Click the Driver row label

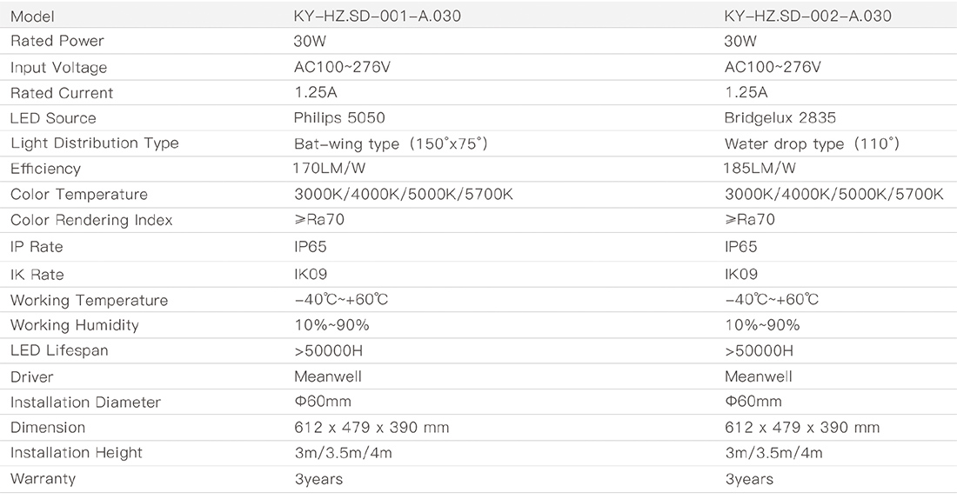click(31, 376)
